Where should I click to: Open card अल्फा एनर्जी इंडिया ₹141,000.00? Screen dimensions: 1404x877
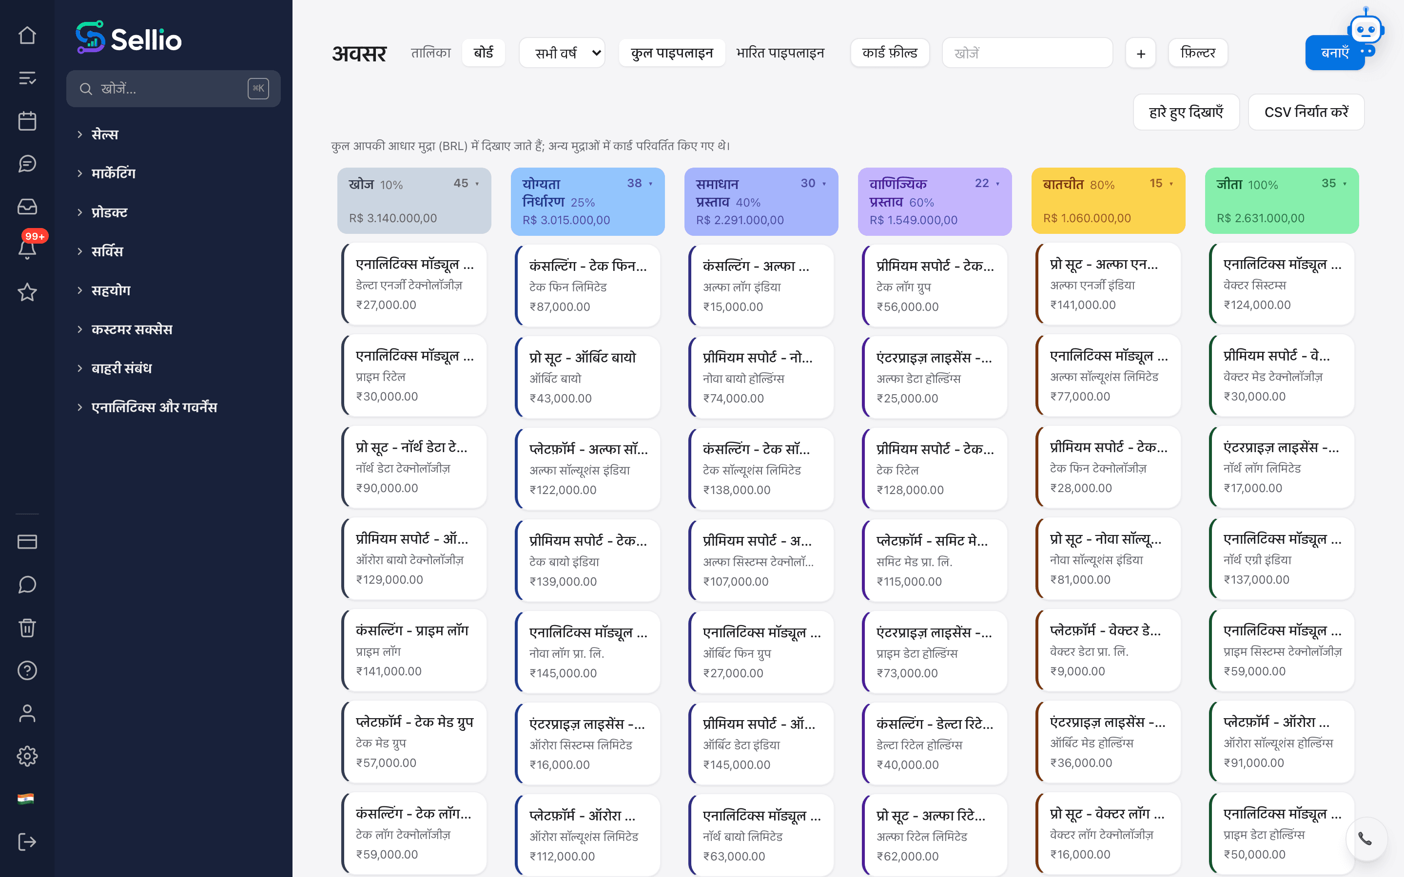[1108, 284]
